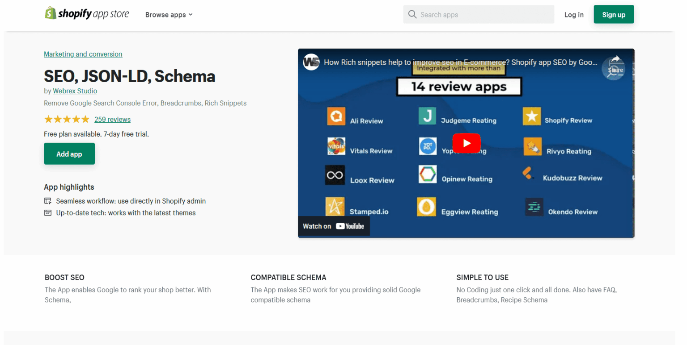Expand the Browse apps dropdown
687x345 pixels.
pos(169,15)
